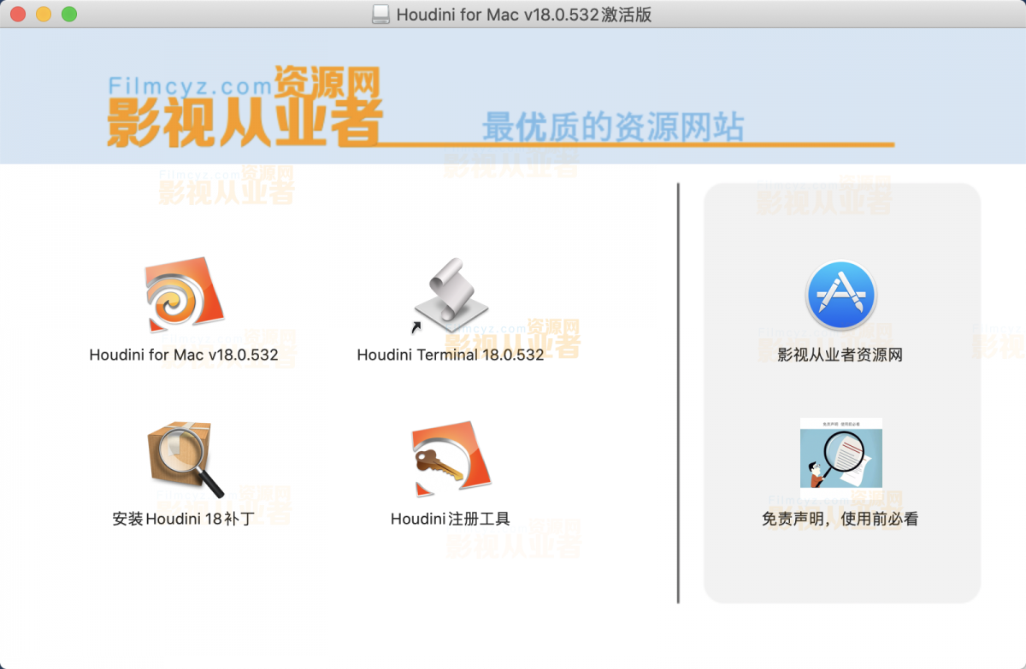The height and width of the screenshot is (669, 1026).
Task: Launch the Houdini Terminal script icon
Action: click(451, 295)
